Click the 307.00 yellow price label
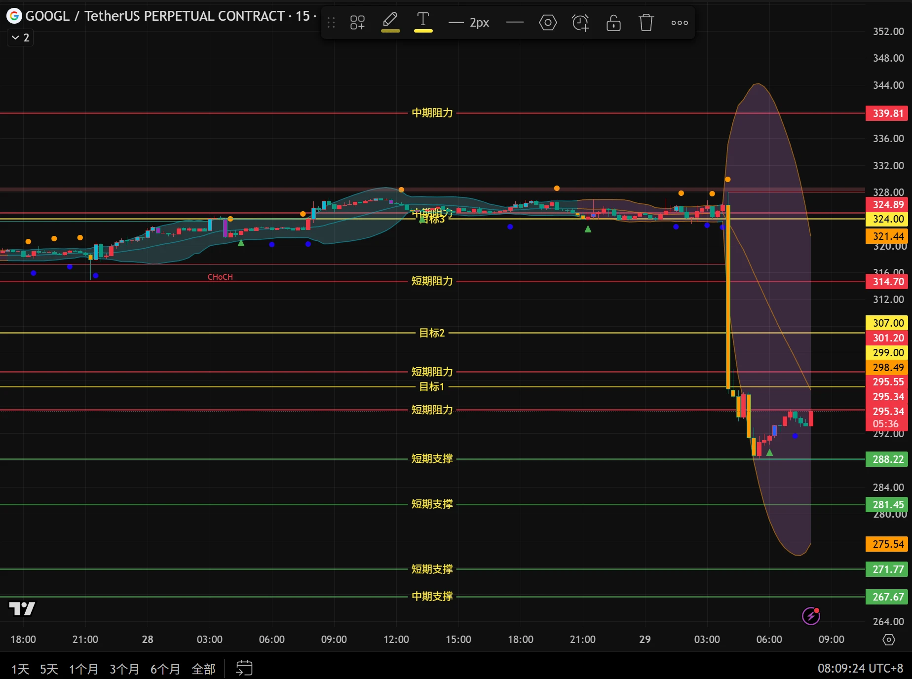912x679 pixels. point(887,323)
